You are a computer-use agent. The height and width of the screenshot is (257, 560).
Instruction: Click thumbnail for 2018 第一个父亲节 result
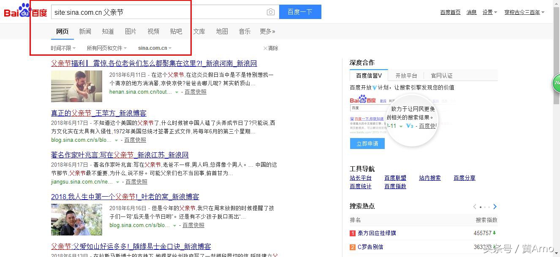(76, 220)
